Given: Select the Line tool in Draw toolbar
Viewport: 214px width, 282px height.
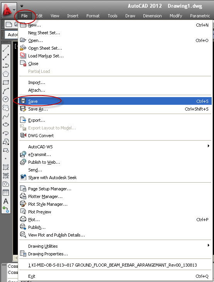Looking at the screenshot, I should [x=6, y=49].
